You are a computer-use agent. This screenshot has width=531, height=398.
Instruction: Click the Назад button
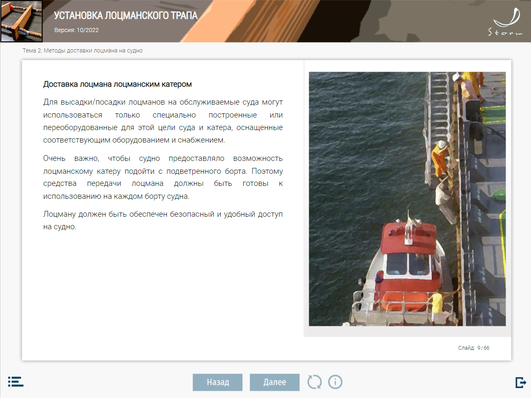(218, 382)
